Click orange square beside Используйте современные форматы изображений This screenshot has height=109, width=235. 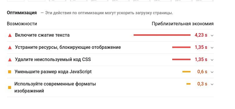pos(10,87)
